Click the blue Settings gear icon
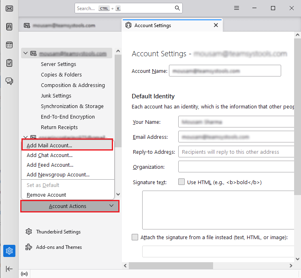Image resolution: width=301 pixels, height=278 pixels. click(9, 251)
